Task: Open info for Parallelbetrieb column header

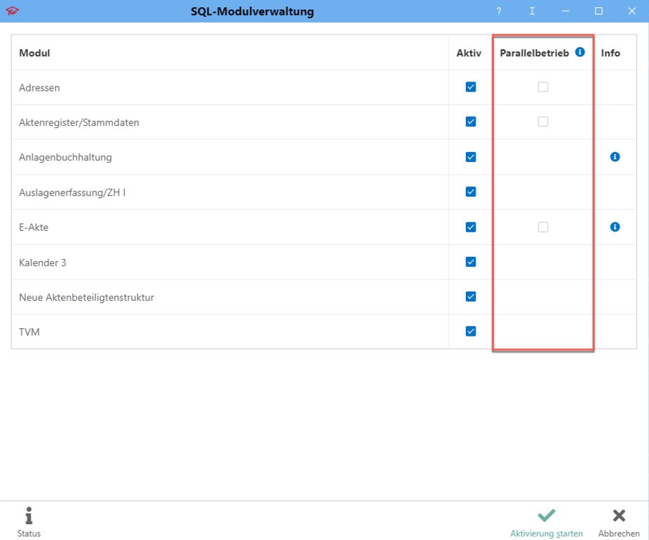Action: pyautogui.click(x=580, y=52)
